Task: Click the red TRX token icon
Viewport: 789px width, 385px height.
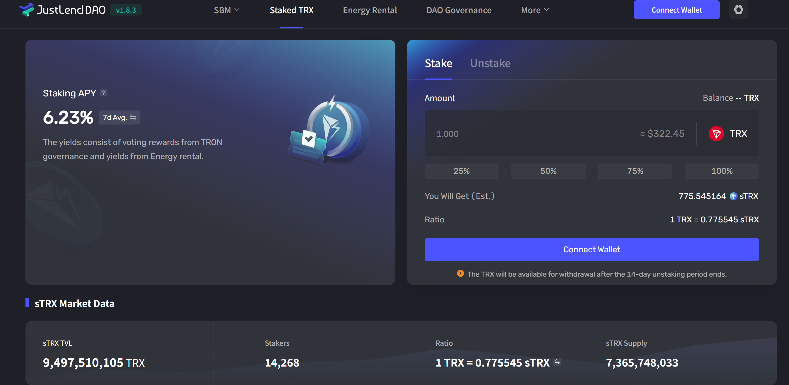Action: click(716, 134)
